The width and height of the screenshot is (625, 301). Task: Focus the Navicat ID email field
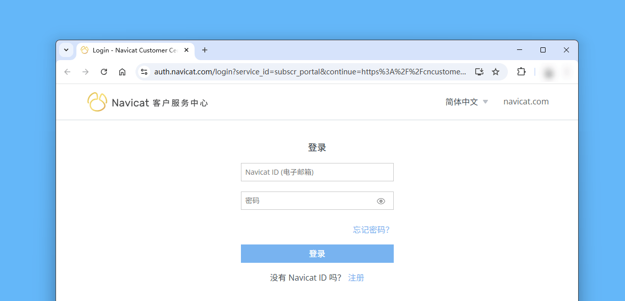coord(317,172)
